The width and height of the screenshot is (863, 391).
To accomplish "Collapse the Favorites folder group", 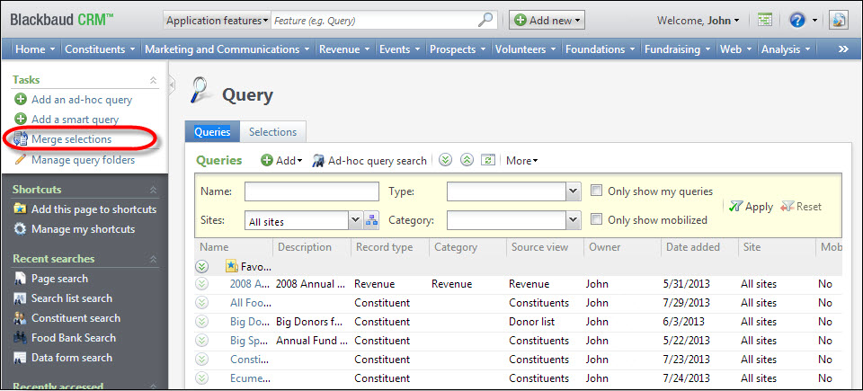I will [x=202, y=267].
